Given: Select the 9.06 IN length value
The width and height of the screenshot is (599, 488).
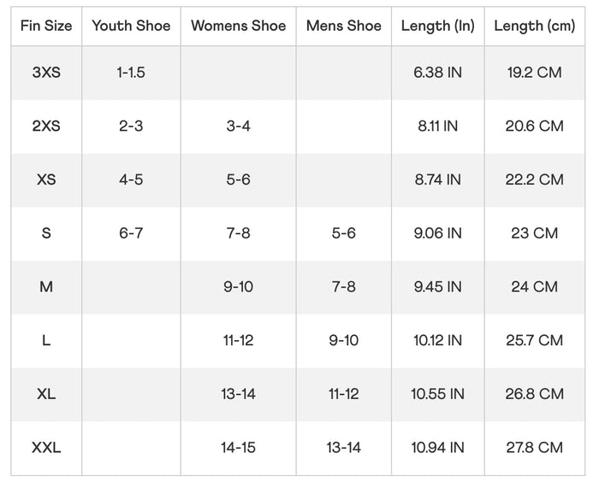Looking at the screenshot, I should point(438,233).
